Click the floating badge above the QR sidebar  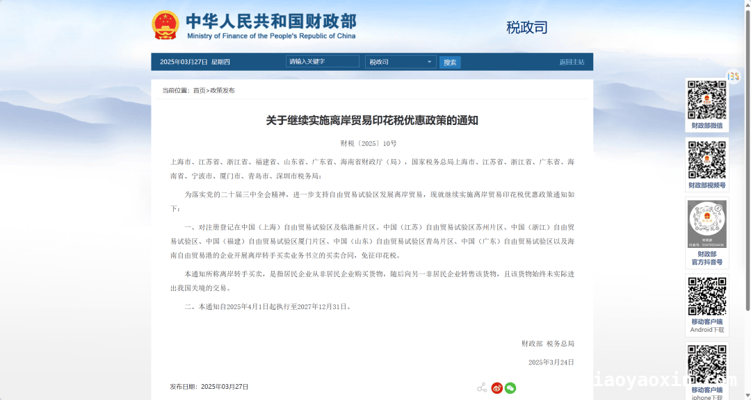coord(734,76)
